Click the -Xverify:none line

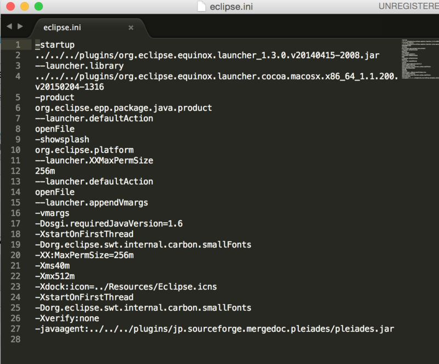[67, 318]
